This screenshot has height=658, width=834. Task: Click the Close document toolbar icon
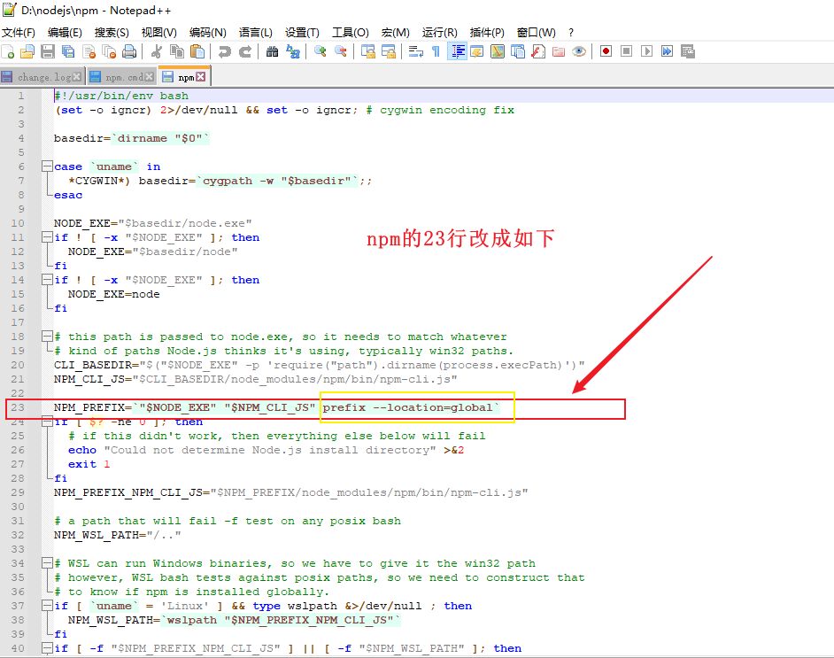click(89, 51)
